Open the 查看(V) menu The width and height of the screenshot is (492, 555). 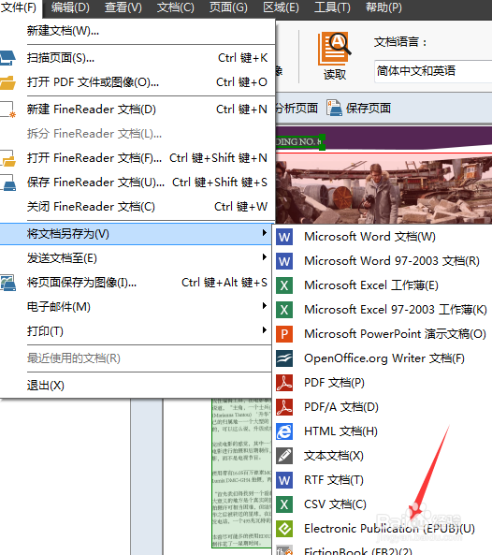tap(123, 7)
